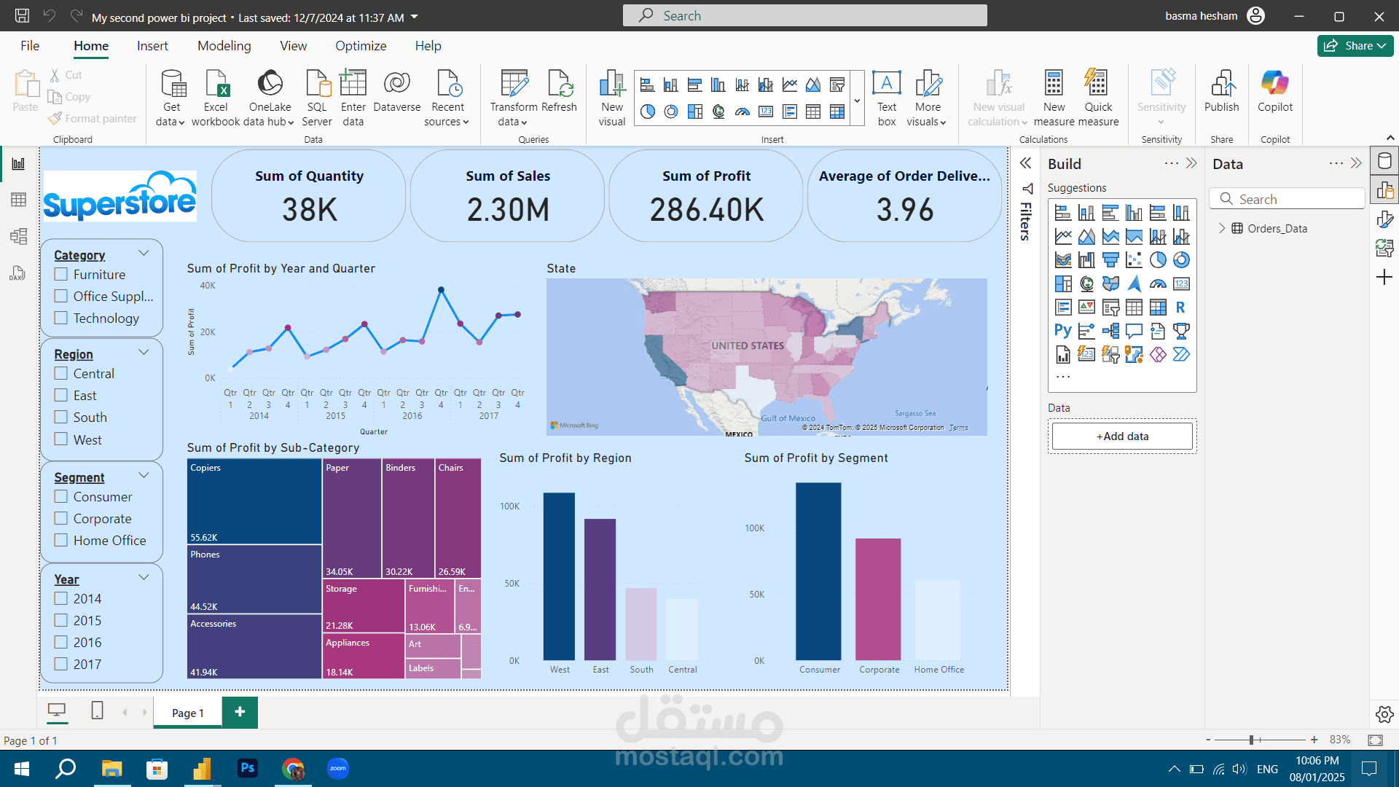The height and width of the screenshot is (787, 1399).
Task: Click the Data pane Search field
Action: pos(1287,199)
